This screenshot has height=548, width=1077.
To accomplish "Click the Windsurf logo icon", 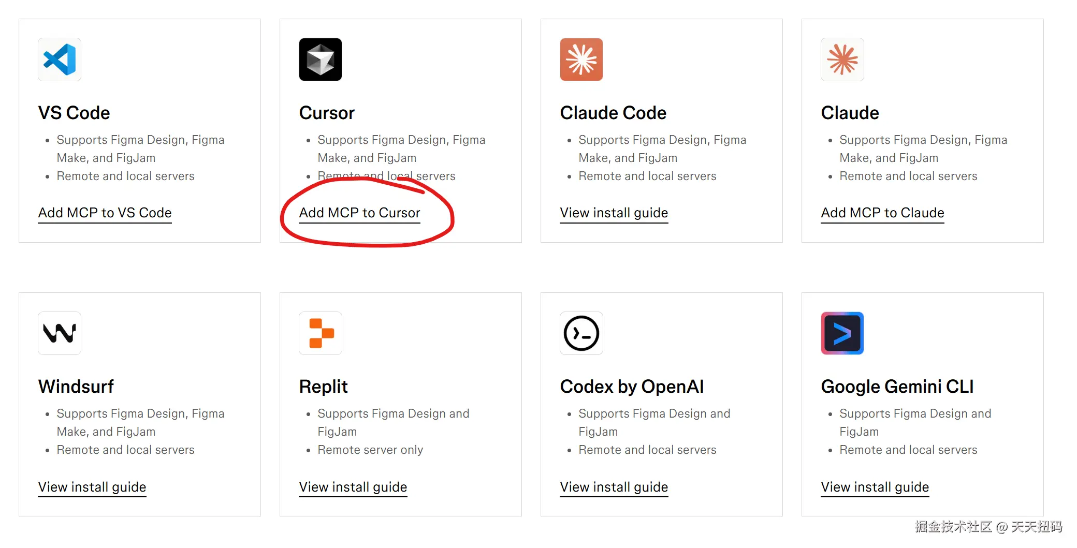I will 60,333.
